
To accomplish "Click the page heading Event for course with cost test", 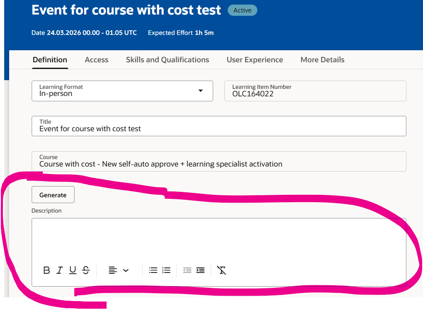I will pyautogui.click(x=126, y=10).
